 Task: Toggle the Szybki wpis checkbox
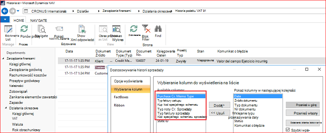[288, 130]
